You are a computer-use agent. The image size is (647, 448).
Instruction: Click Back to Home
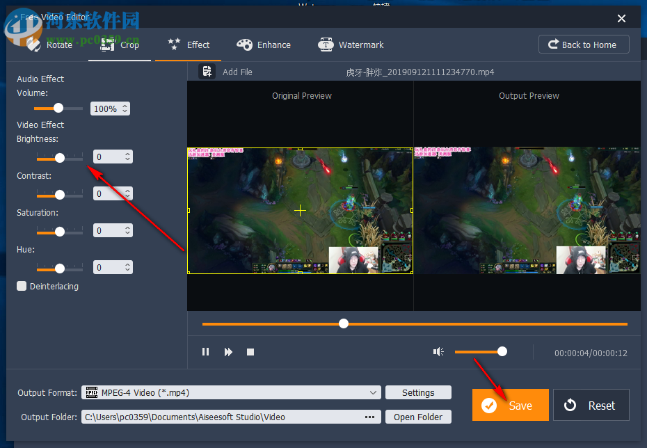click(x=584, y=44)
